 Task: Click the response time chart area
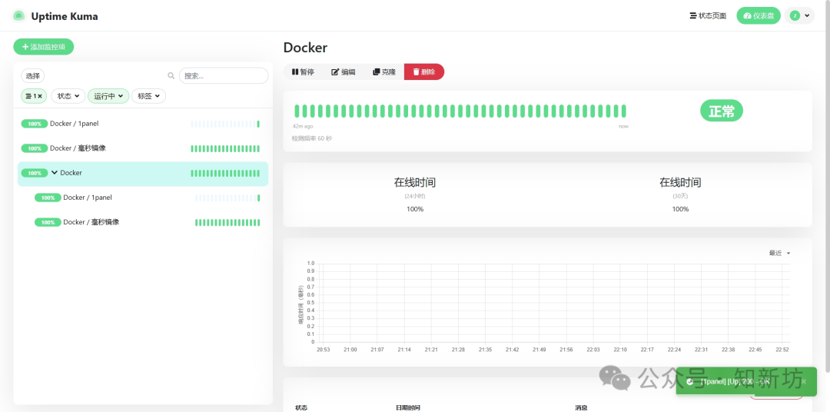(x=556, y=303)
